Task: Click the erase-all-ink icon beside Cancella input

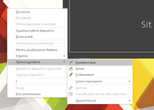Action: tap(71, 94)
